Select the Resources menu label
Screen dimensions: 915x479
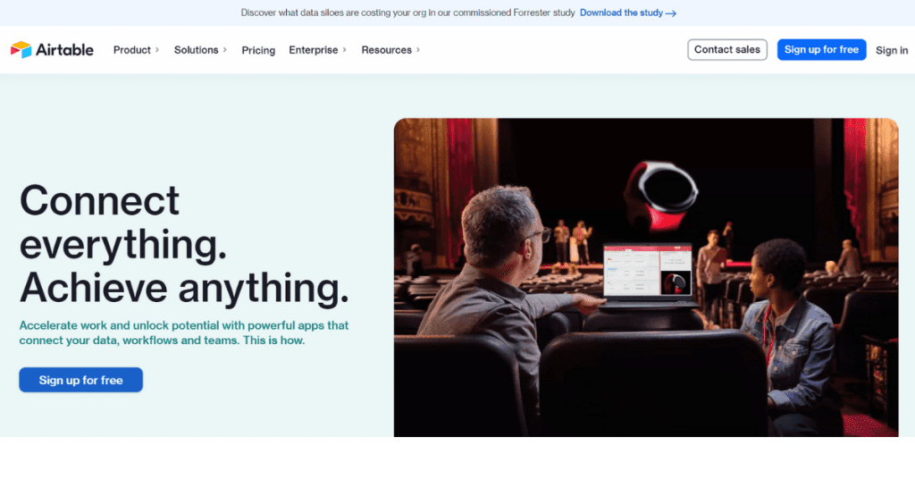[x=386, y=50]
